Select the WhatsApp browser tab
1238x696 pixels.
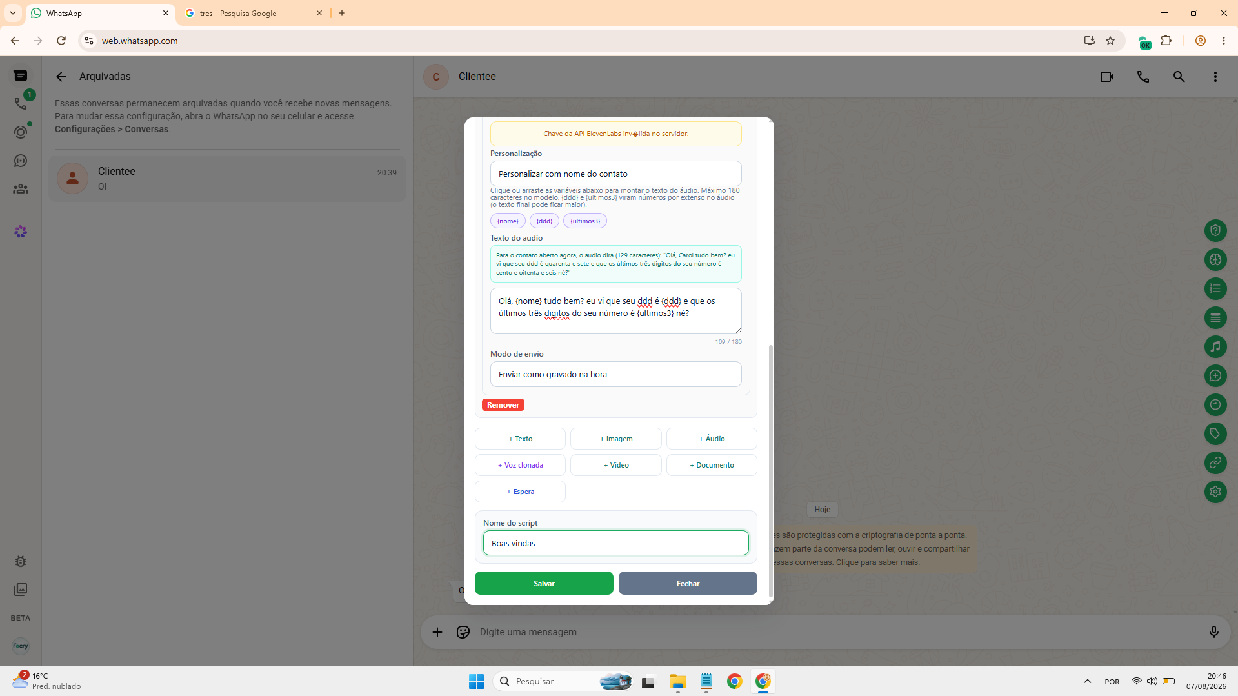click(x=101, y=13)
